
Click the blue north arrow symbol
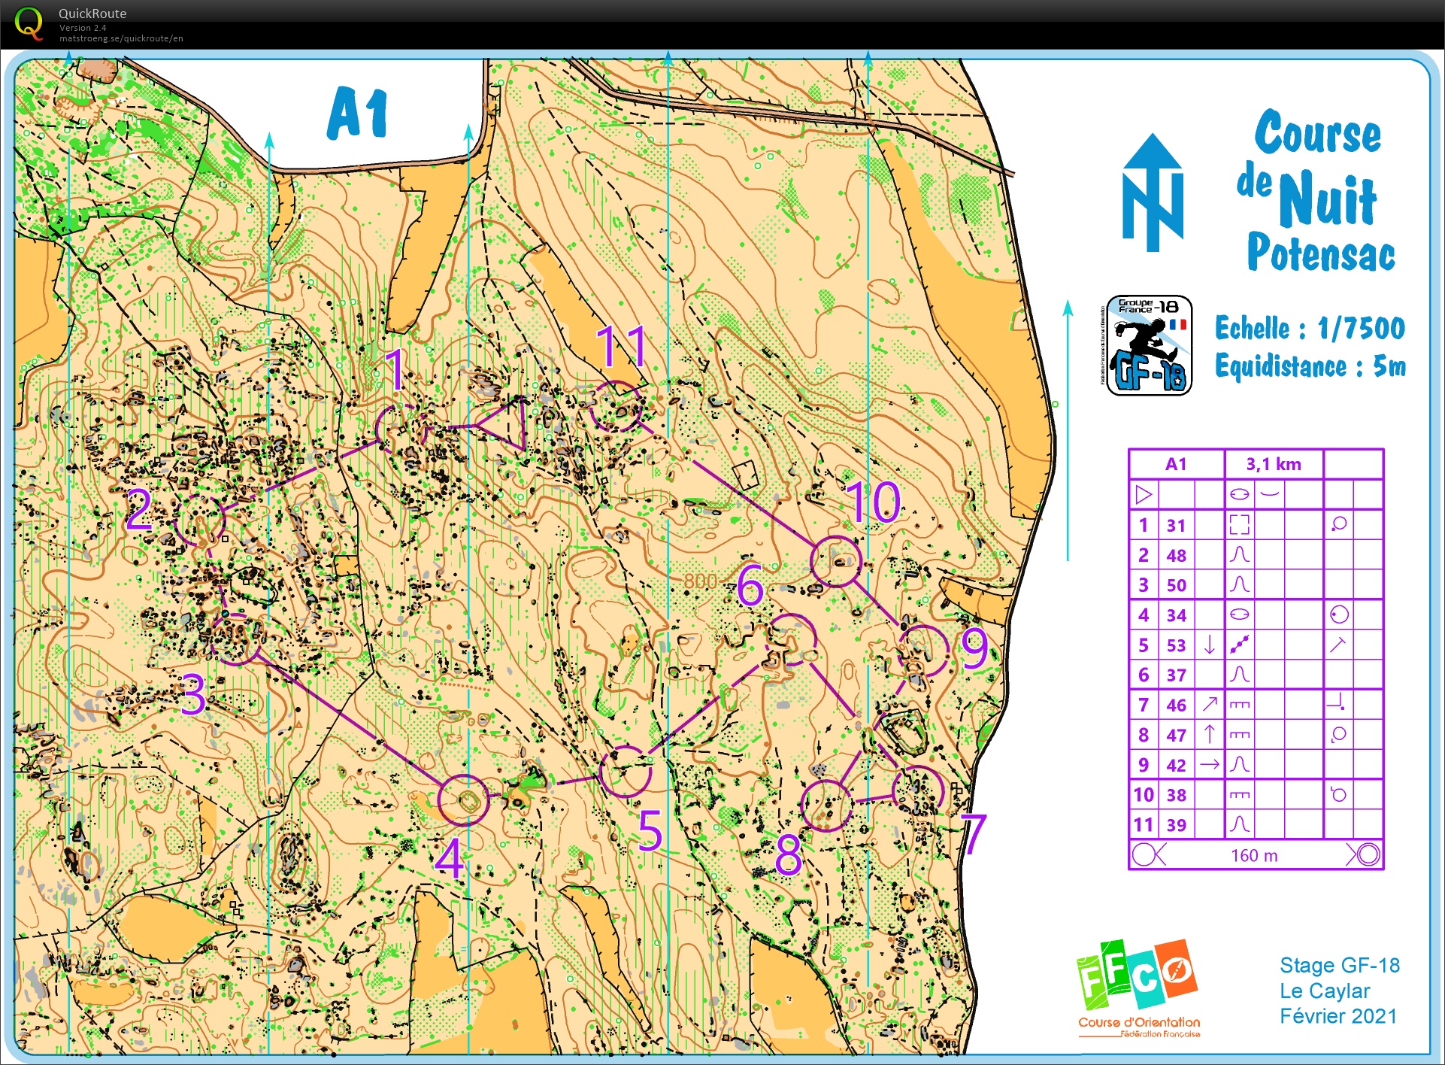1153,193
